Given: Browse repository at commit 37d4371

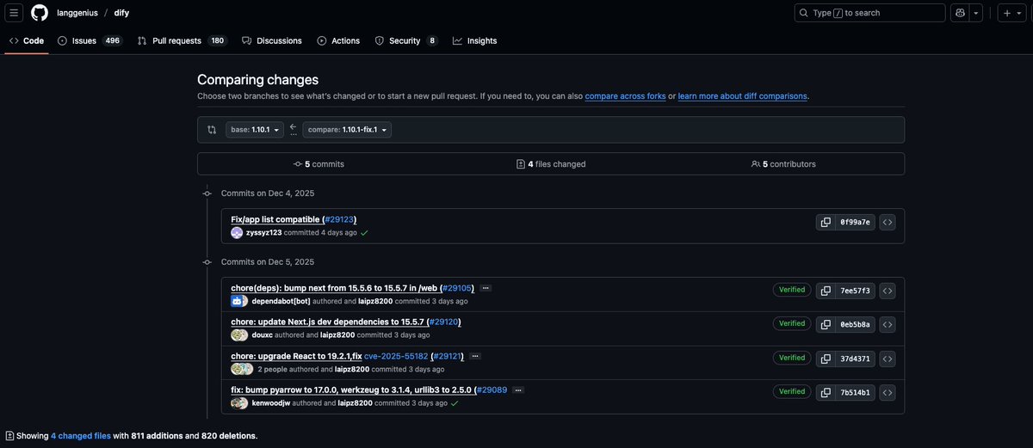Looking at the screenshot, I should point(888,359).
